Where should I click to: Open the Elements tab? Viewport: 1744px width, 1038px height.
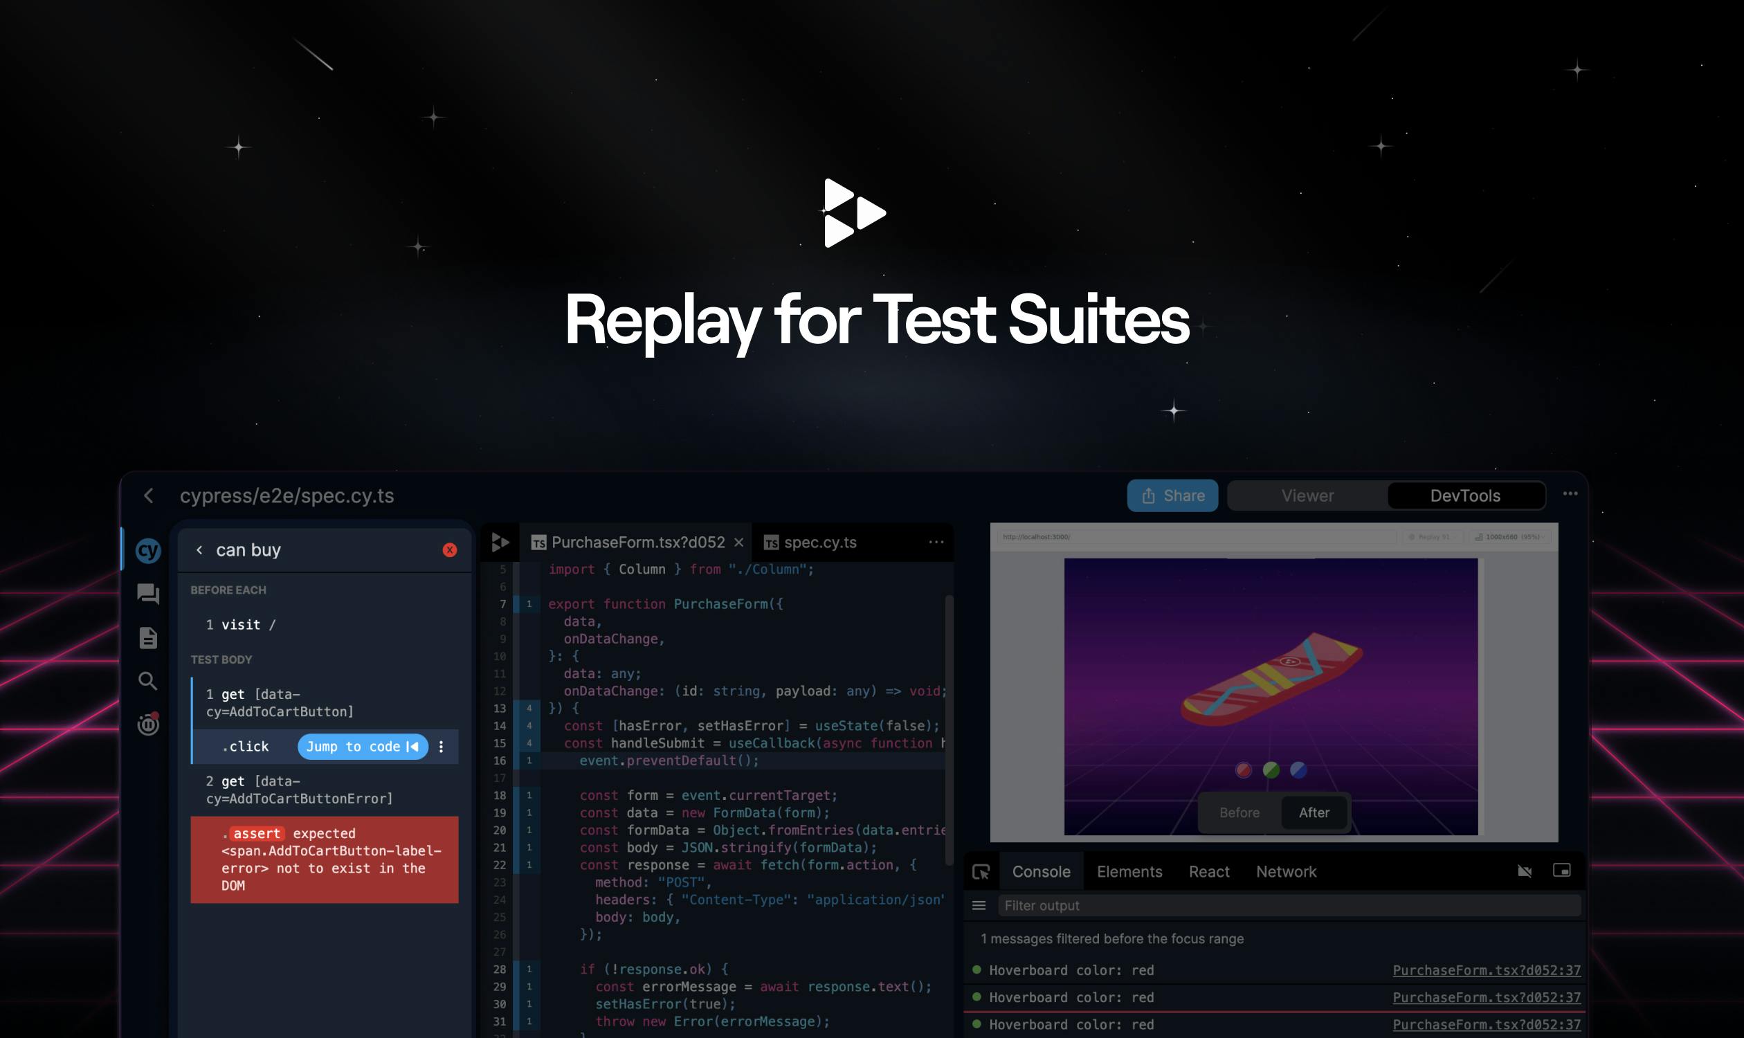pos(1129,872)
